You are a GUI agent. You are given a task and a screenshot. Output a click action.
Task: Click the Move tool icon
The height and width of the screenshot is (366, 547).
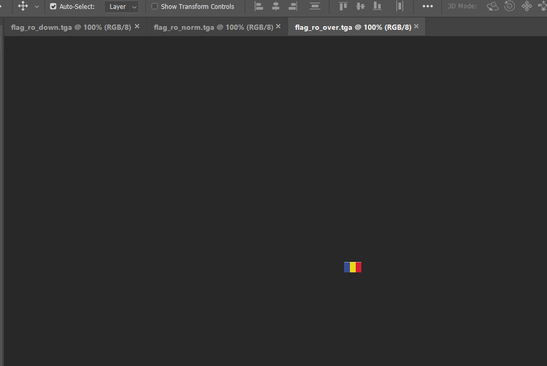[23, 6]
